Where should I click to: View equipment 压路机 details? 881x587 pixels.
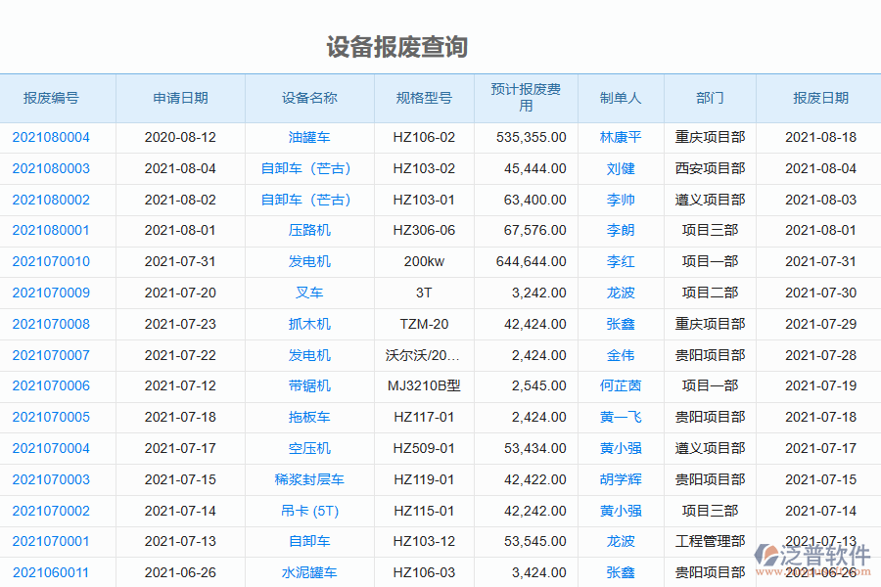point(308,230)
